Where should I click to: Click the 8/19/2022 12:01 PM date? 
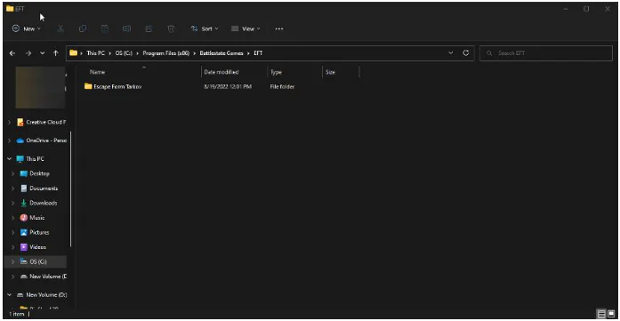(x=228, y=86)
